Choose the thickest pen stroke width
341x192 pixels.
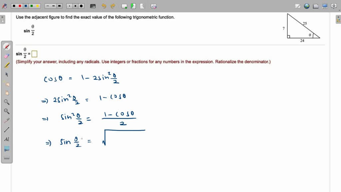pyautogui.click(x=59, y=6)
